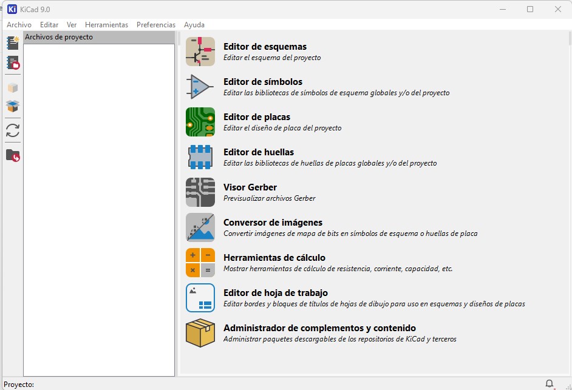
Task: Click the launcher panel vertical scrollbar
Action: pos(570,38)
